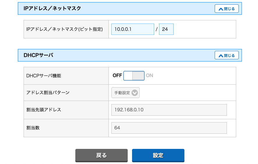Screen dimensions: 258x164
Task: Select the netmask bit field showing 24
Action: 166,29
